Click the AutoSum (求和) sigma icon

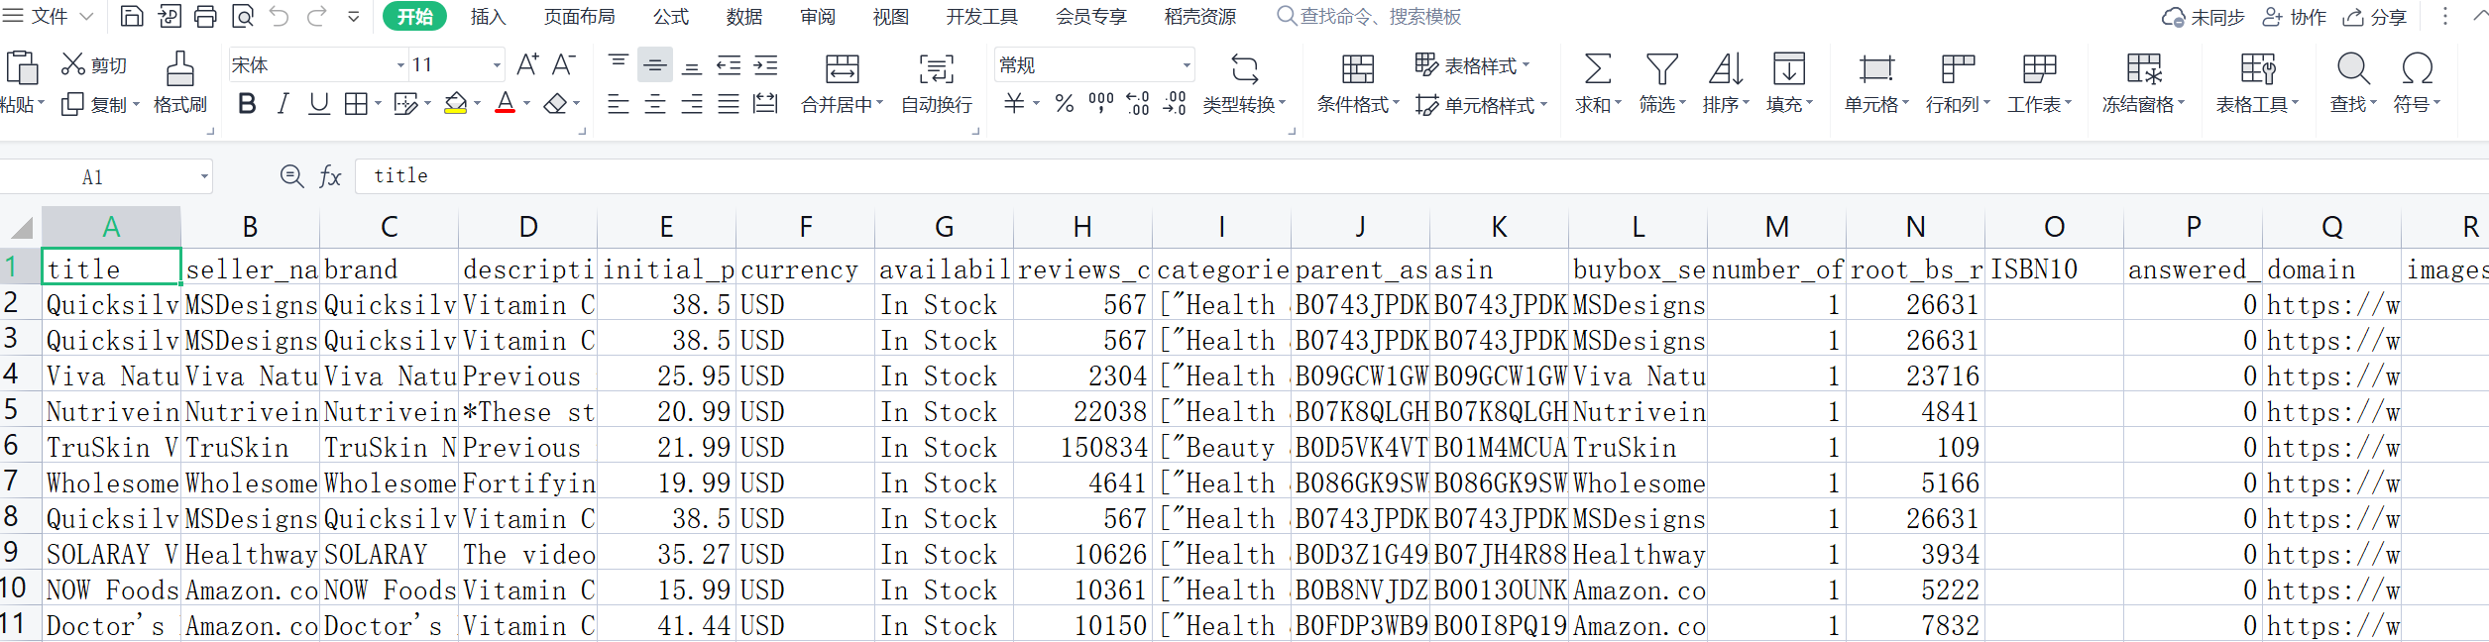[x=1597, y=68]
